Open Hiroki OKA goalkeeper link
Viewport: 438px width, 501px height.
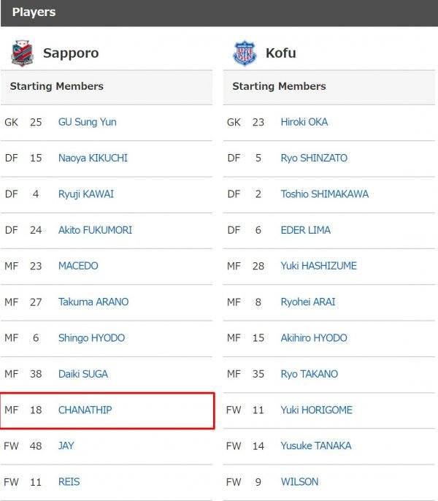[304, 122]
